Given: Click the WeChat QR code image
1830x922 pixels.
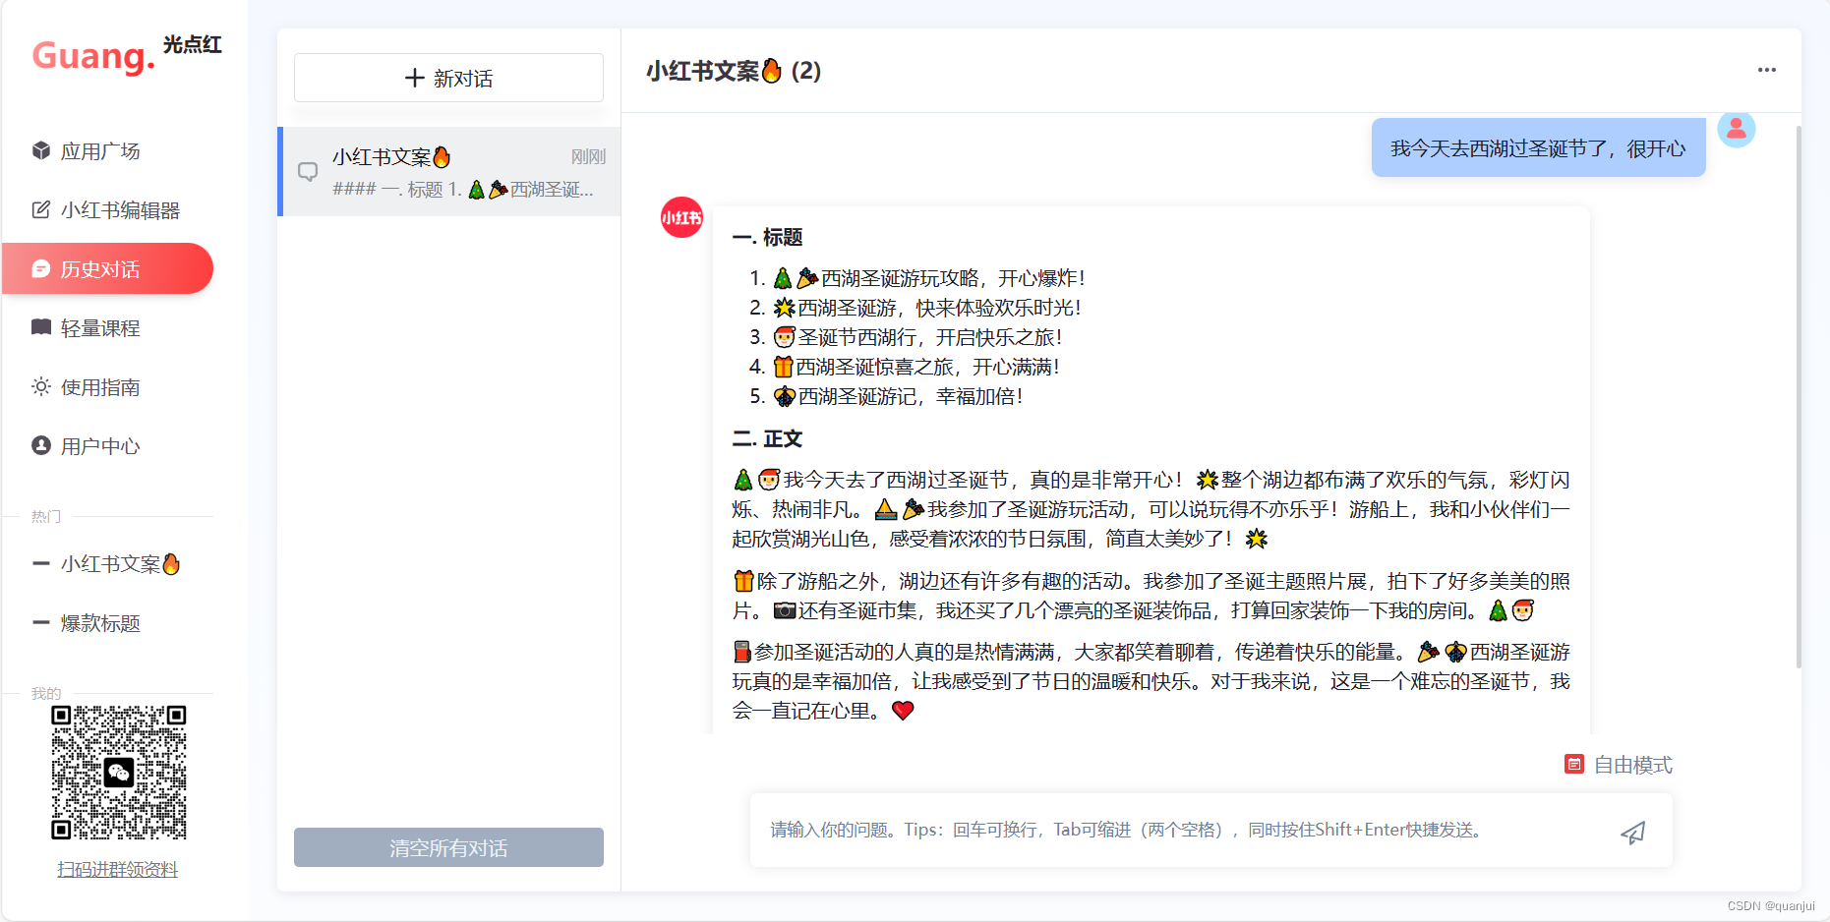Looking at the screenshot, I should 119,773.
